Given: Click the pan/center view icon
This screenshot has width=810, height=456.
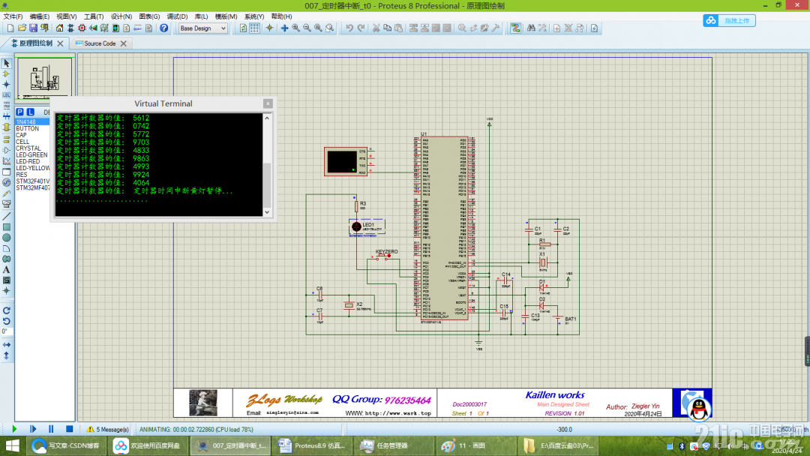Looking at the screenshot, I should [284, 28].
